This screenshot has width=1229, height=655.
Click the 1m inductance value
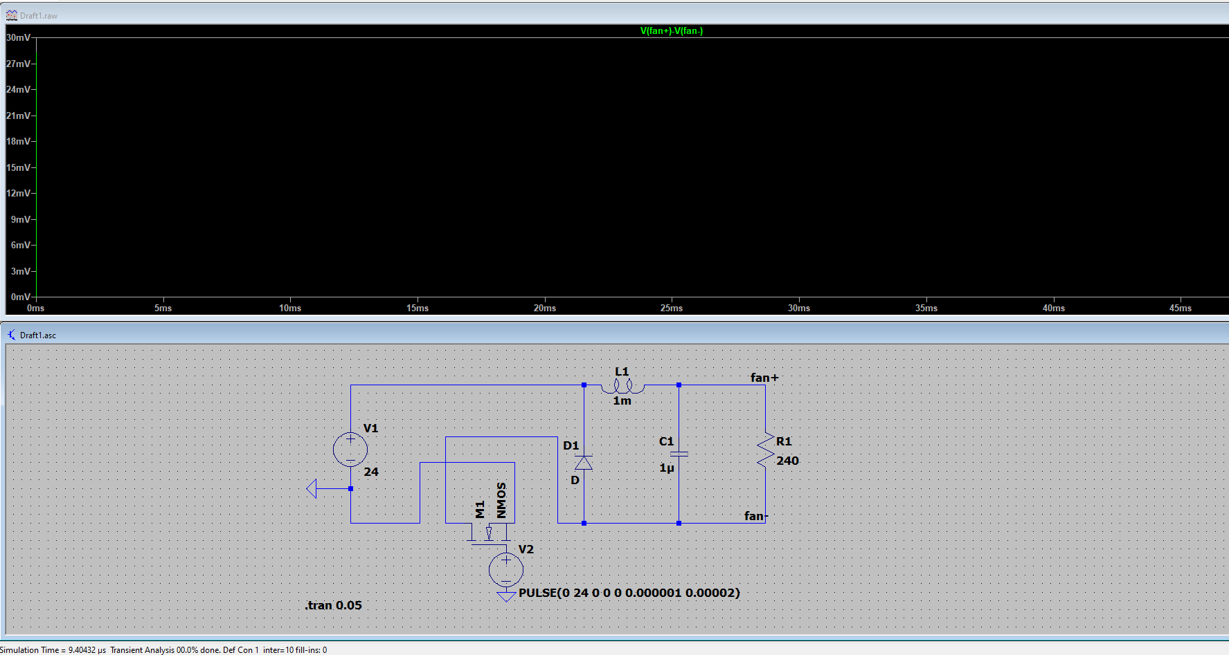coord(622,400)
